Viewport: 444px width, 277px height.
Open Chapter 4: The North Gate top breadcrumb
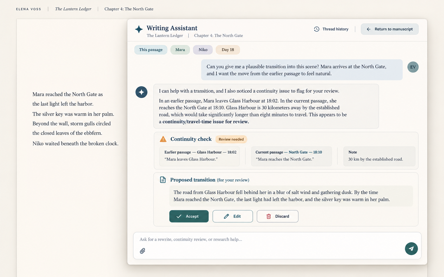pyautogui.click(x=129, y=9)
